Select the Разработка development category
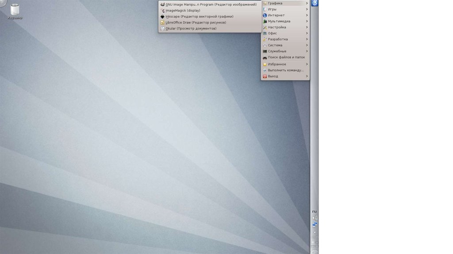This screenshot has width=453, height=254. click(x=278, y=39)
